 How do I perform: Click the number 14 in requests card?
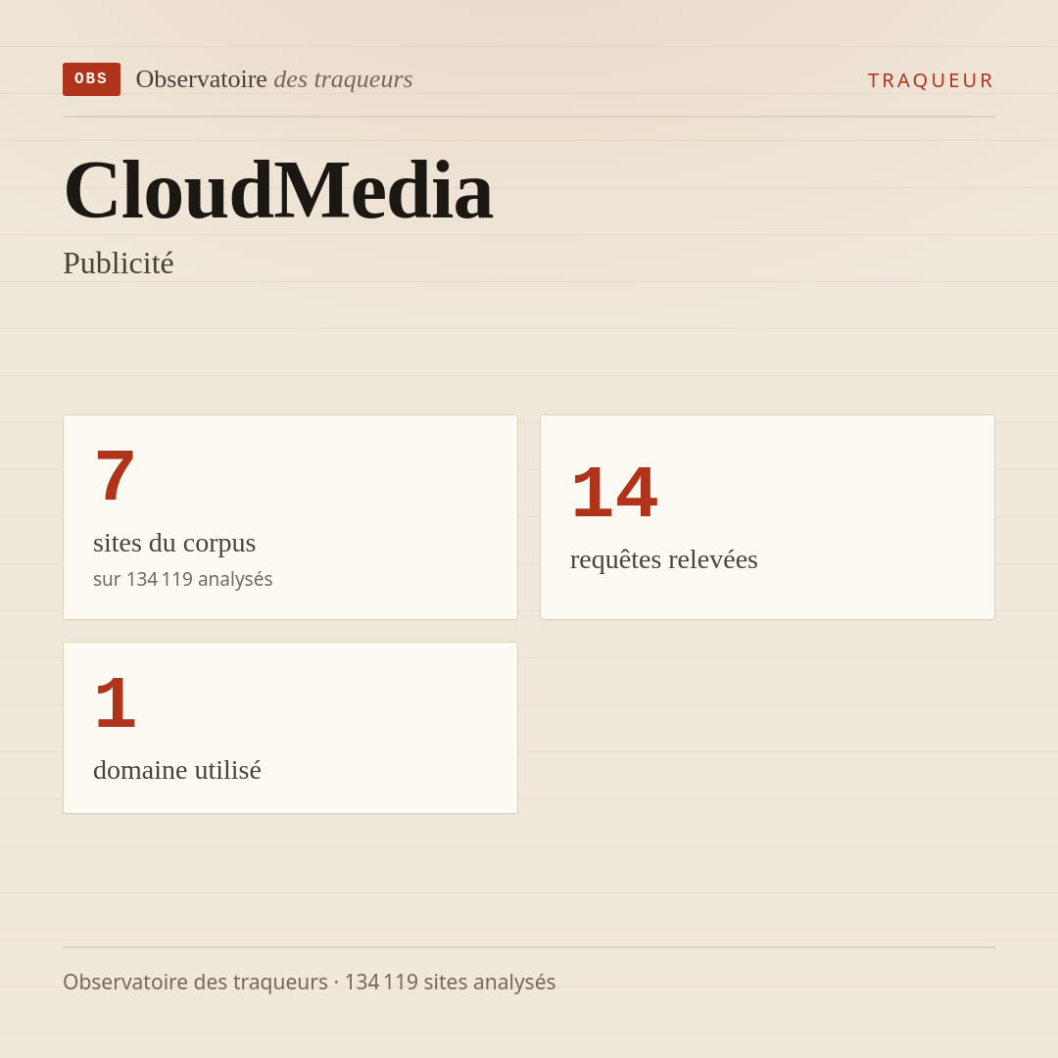[x=614, y=492]
